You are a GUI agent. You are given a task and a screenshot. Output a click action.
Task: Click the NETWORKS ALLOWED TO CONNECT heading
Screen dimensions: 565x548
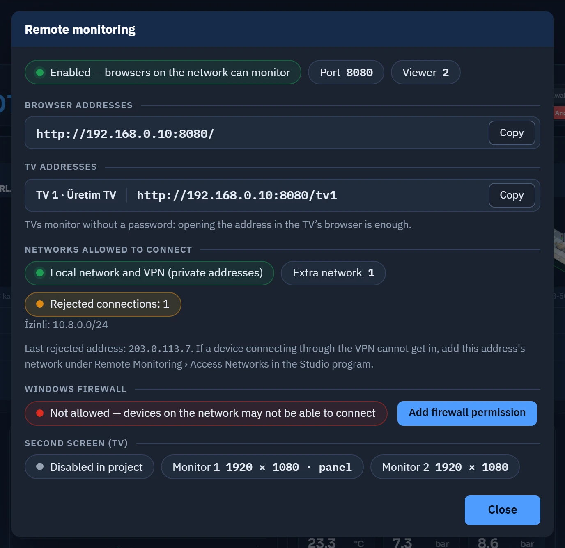tap(108, 250)
